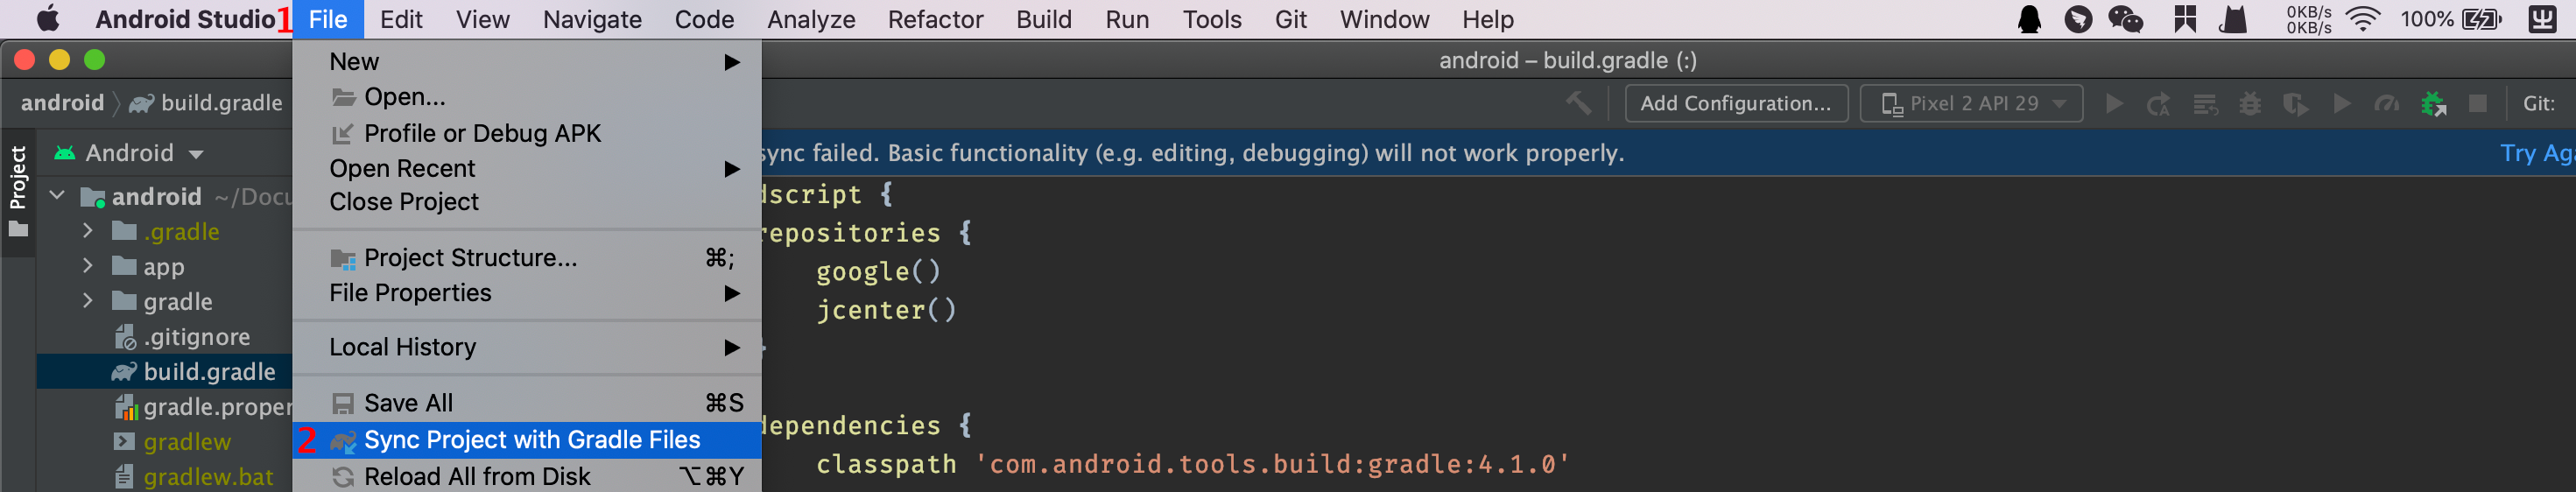Expand the Local History submenu
Image resolution: width=2576 pixels, height=492 pixels.
pyautogui.click(x=527, y=347)
